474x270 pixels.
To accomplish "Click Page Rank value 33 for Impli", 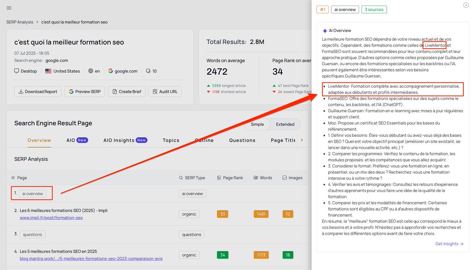I will pos(222,214).
